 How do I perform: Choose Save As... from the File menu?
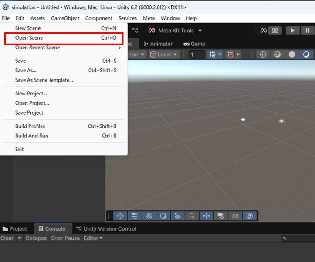64,70
